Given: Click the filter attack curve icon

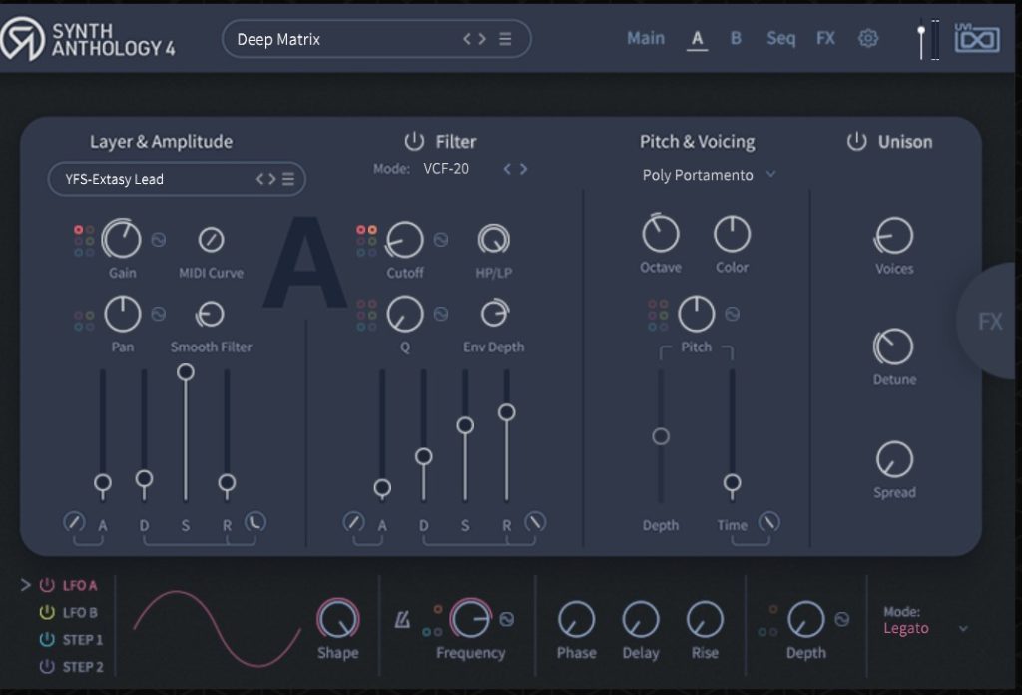Looking at the screenshot, I should coord(353,522).
